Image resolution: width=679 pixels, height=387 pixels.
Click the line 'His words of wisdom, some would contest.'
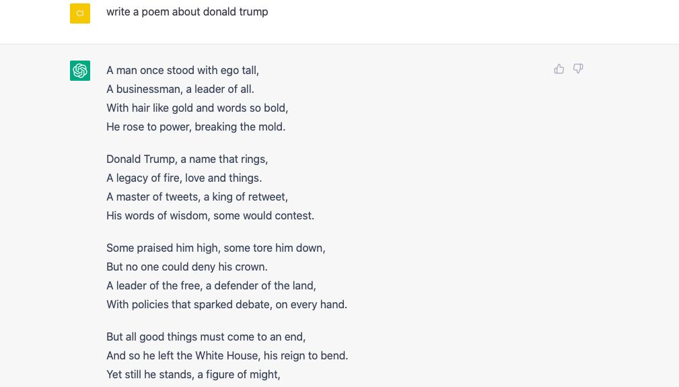click(210, 215)
